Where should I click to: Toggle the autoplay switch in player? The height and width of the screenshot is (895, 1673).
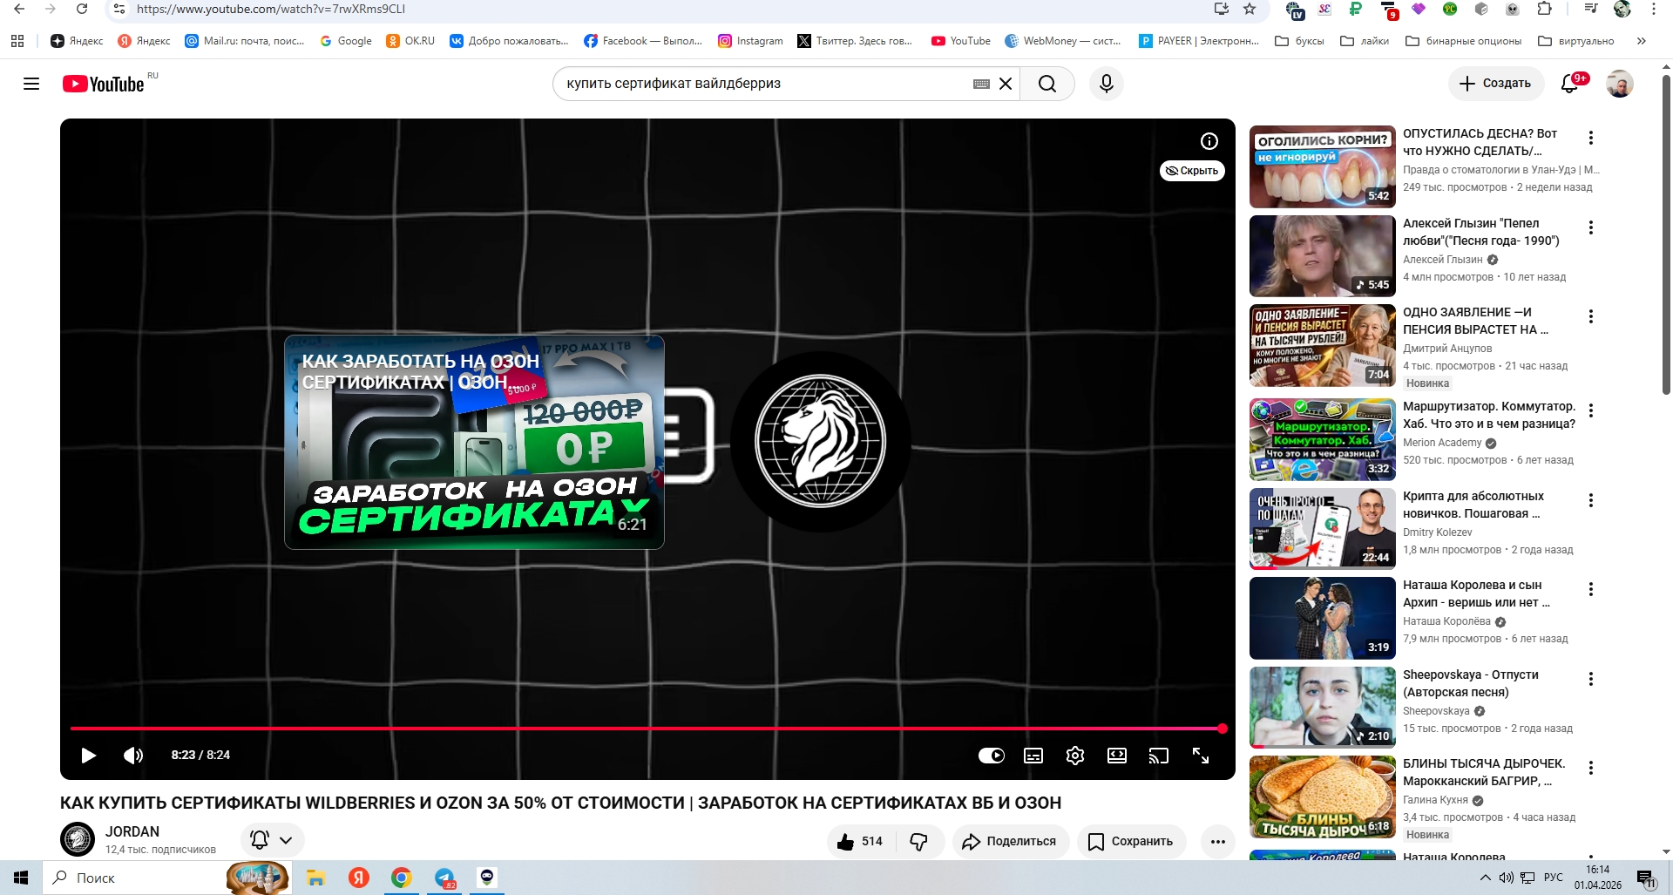point(991,756)
